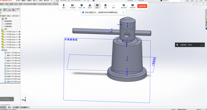
Task: Select the 千斤顶7.step component in tree
Action: (11, 32)
